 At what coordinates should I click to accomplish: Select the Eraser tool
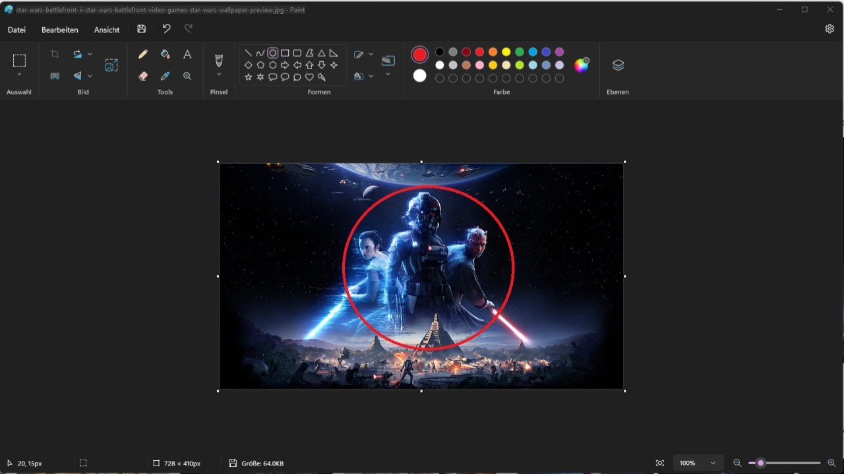(143, 76)
